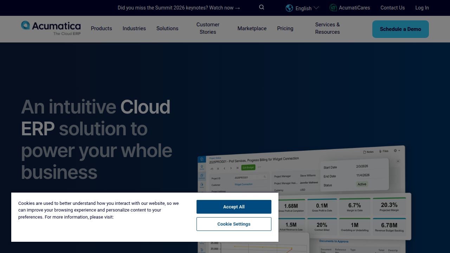
Task: Open Cookie Settings
Action: [234, 224]
